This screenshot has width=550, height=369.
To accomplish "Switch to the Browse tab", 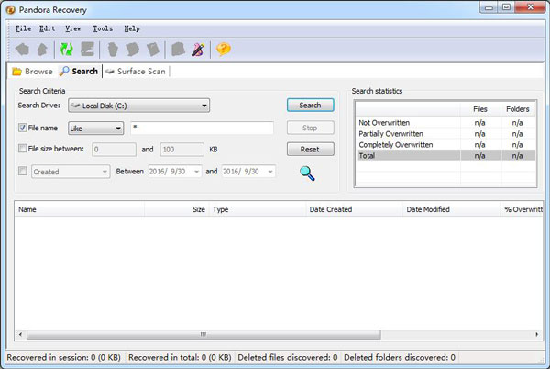I will (32, 72).
